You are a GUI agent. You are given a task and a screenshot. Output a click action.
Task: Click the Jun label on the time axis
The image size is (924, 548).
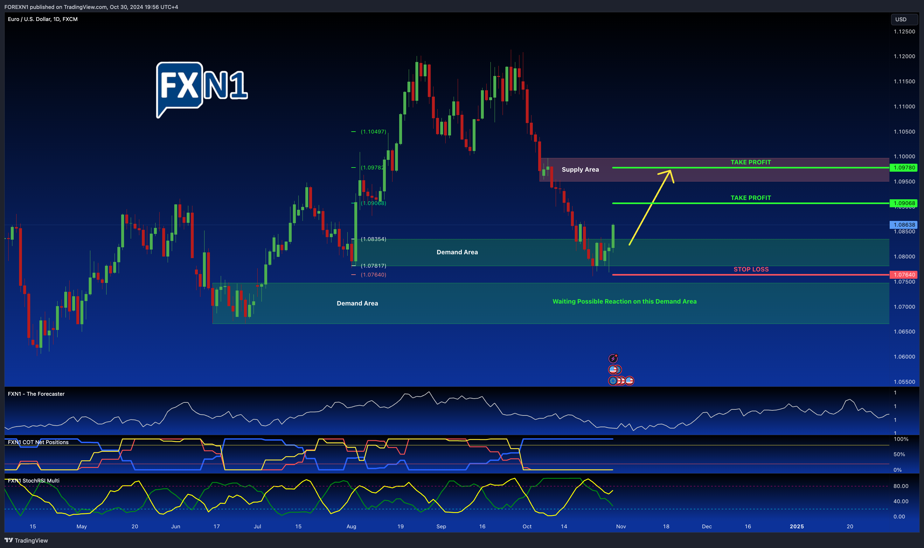pos(176,526)
